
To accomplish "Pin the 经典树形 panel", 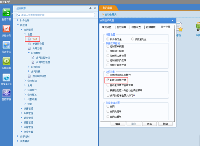I will [90, 8].
